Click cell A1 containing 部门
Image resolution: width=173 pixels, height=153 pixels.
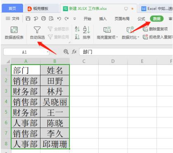click(x=26, y=70)
